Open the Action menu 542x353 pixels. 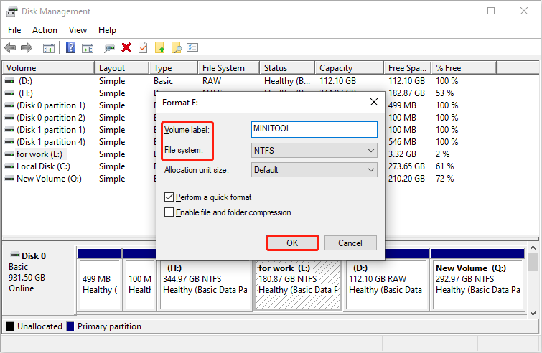point(45,30)
